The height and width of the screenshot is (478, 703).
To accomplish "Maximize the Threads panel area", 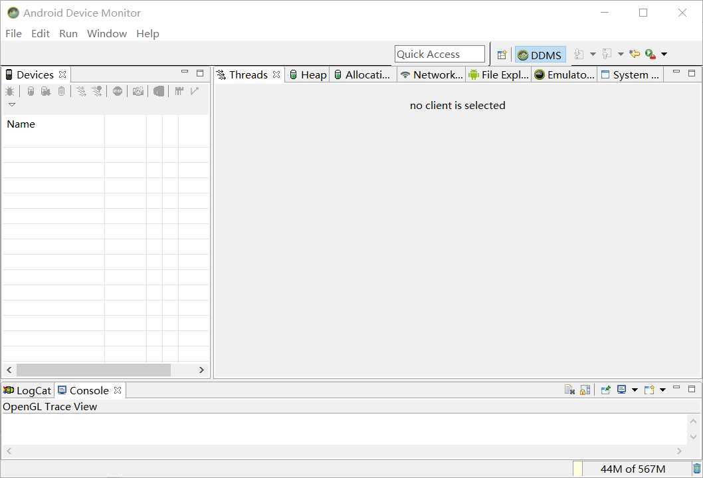I will click(692, 73).
